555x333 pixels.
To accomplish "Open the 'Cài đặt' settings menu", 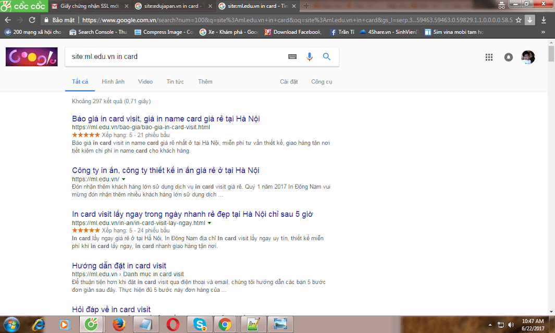I will tap(289, 82).
